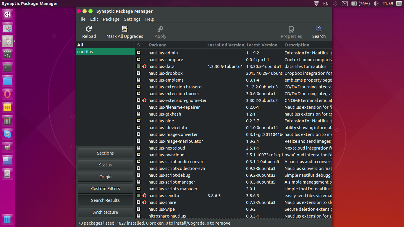404x227 pixels.
Task: Select the nautilus-image-converter package row
Action: [234, 134]
